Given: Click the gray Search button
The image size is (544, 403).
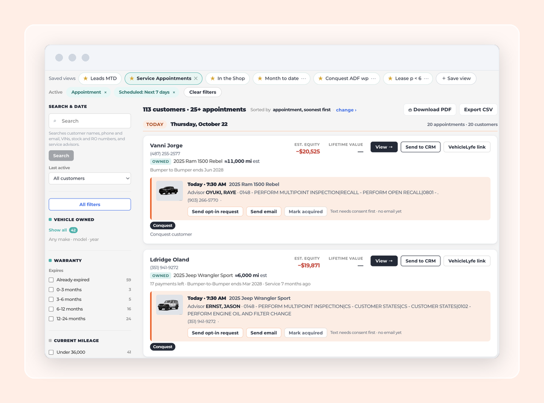Looking at the screenshot, I should click(61, 155).
